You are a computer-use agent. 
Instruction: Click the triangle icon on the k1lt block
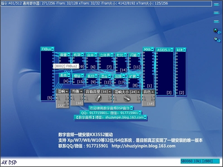point(185,50)
